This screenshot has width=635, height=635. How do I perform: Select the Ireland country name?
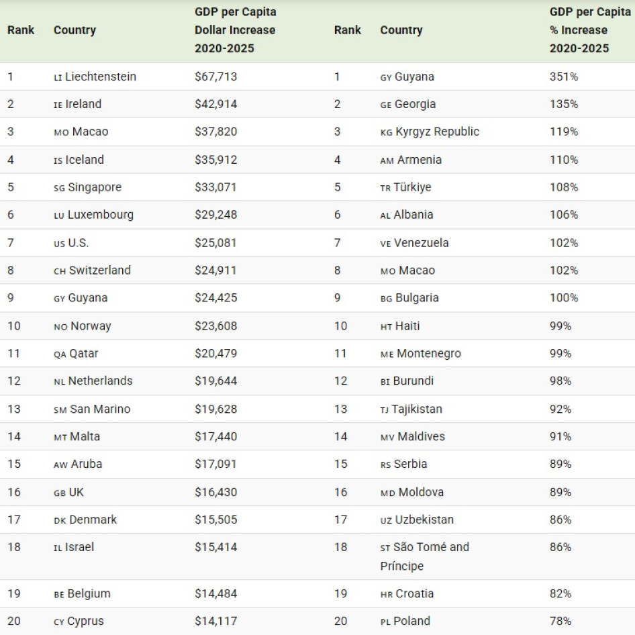pyautogui.click(x=83, y=104)
